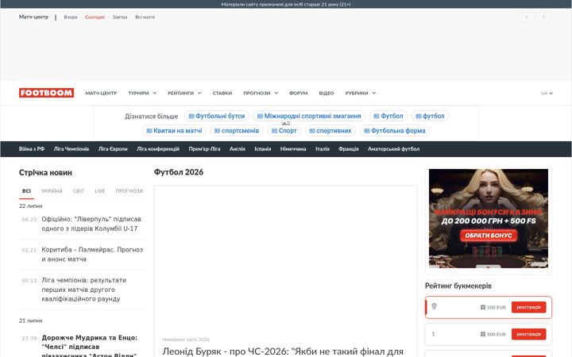Open Аматорський футбол category

point(393,149)
